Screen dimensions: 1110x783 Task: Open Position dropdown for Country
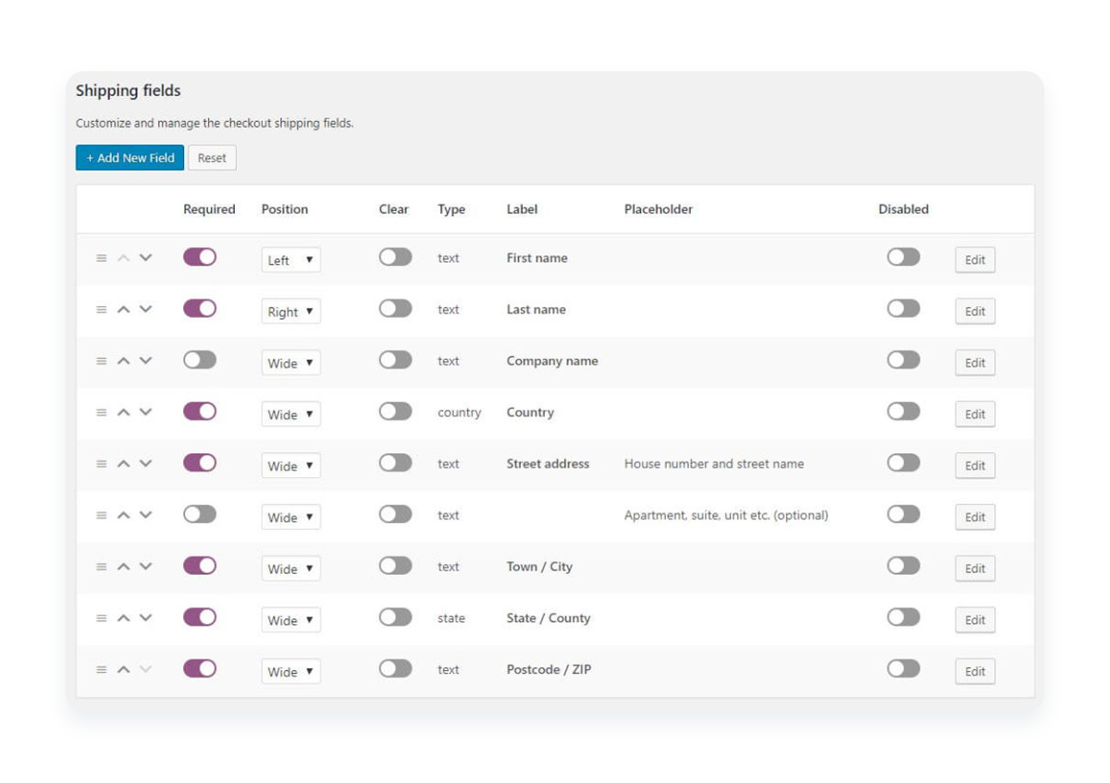point(290,414)
